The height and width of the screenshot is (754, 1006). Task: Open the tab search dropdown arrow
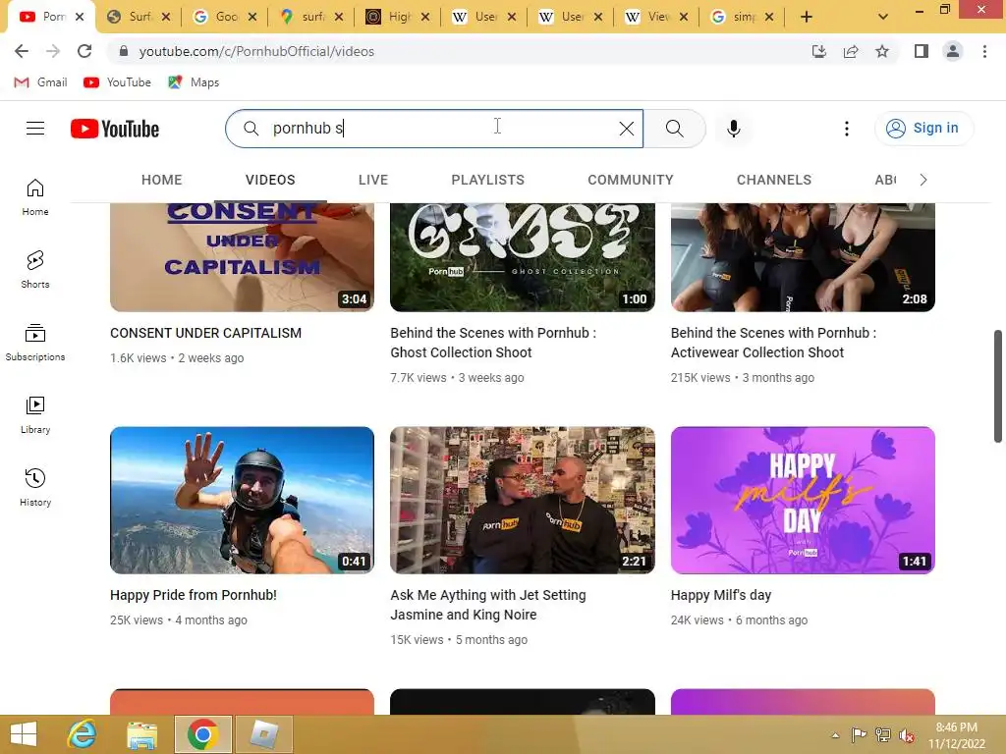click(883, 17)
